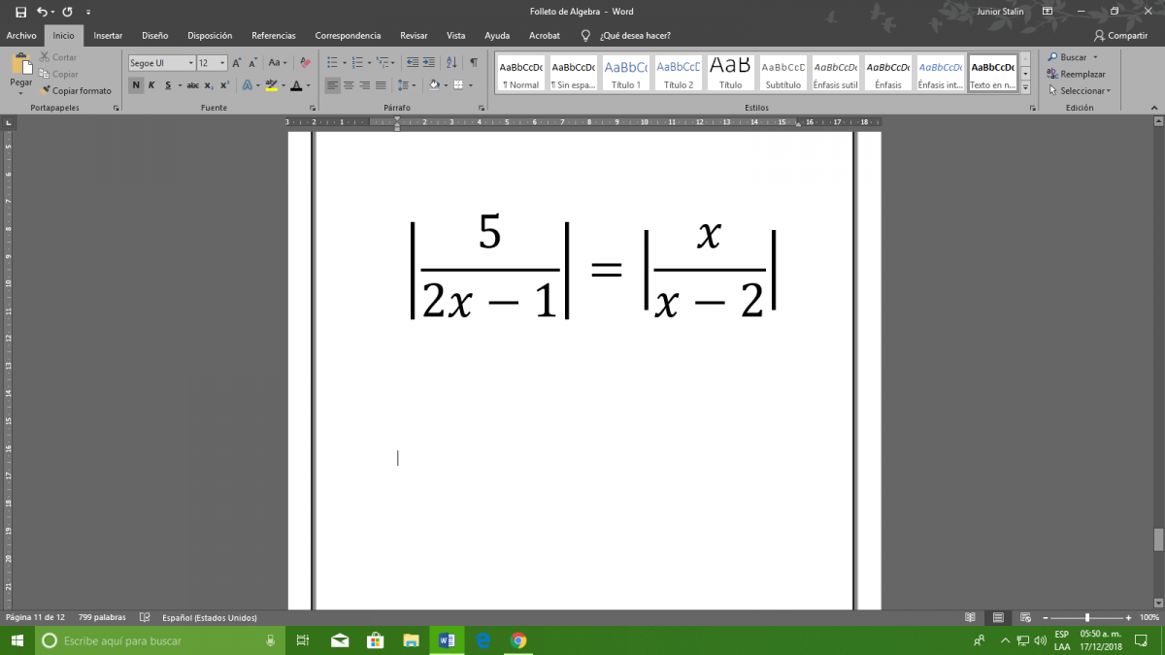
Task: Apply subscript formatting
Action: [210, 85]
